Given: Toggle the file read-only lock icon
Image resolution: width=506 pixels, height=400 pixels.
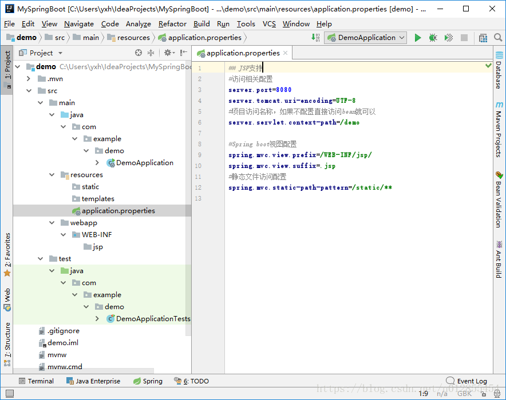Looking at the screenshot, I should (484, 394).
